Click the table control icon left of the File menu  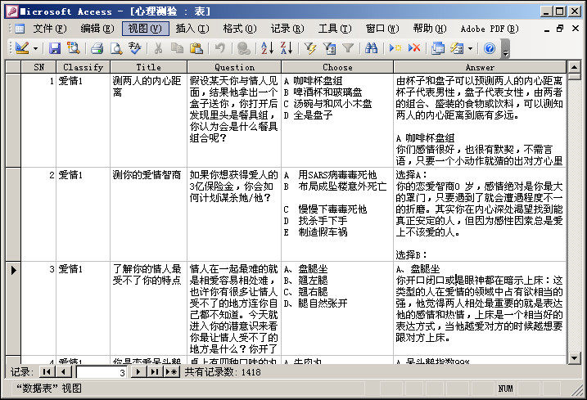[x=20, y=29]
